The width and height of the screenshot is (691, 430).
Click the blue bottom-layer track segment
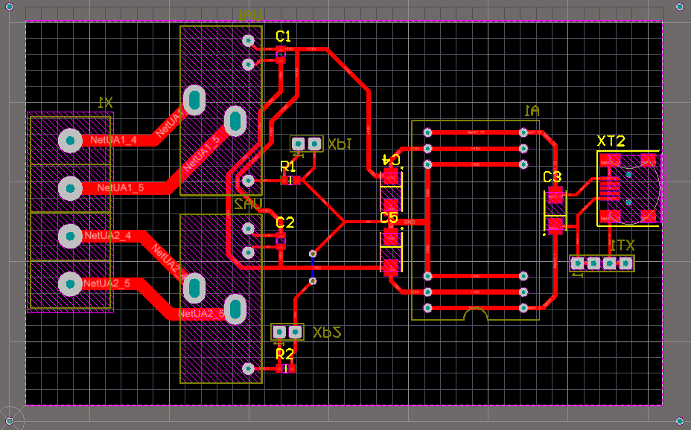pos(313,267)
